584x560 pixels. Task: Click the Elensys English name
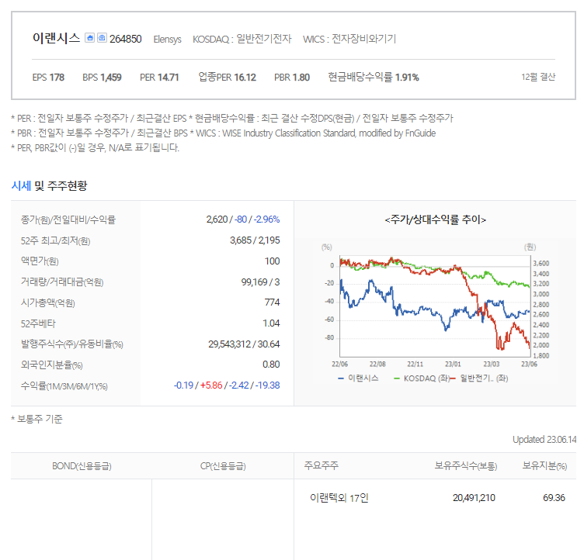pos(167,39)
